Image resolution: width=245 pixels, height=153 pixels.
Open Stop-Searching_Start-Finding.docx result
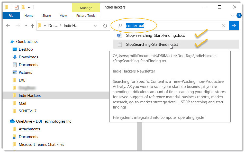[176, 35]
